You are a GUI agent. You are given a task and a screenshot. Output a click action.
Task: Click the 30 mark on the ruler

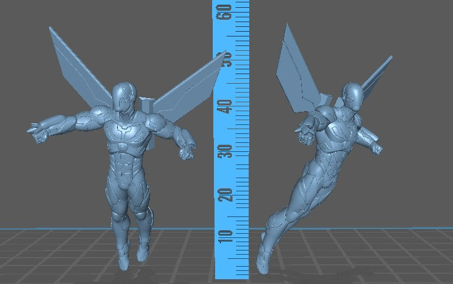(x=225, y=151)
